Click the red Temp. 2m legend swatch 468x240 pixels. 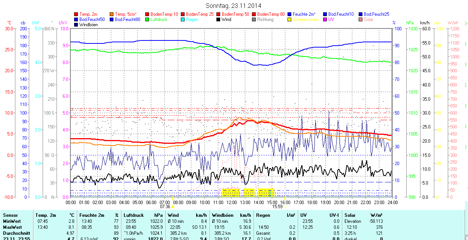[76, 14]
